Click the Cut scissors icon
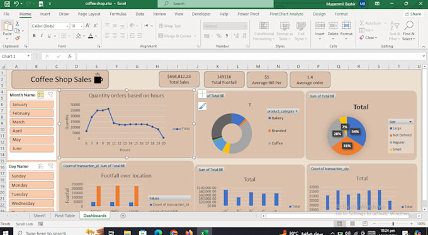 [17, 24]
